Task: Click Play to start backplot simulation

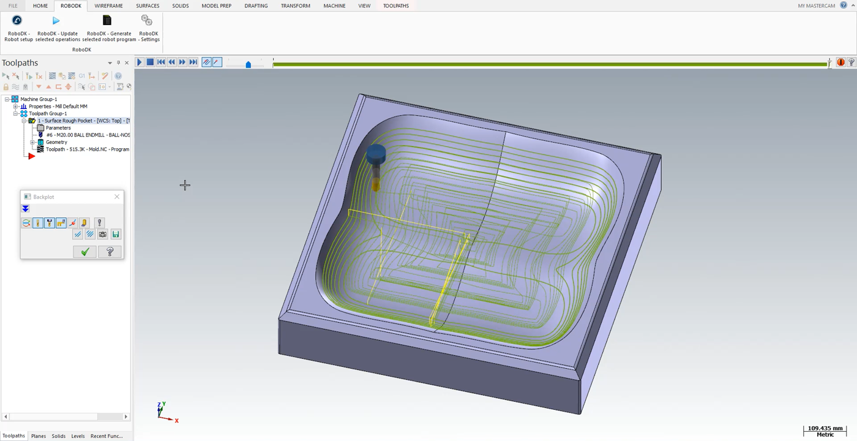Action: coord(139,62)
